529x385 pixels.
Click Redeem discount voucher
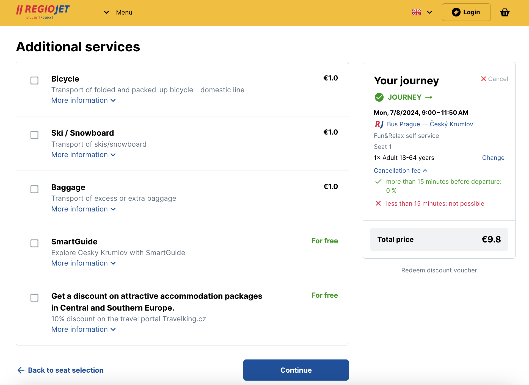point(439,270)
